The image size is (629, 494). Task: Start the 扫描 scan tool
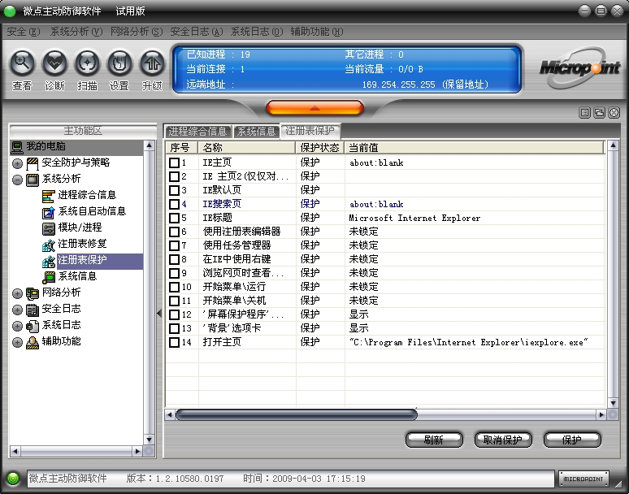(87, 63)
